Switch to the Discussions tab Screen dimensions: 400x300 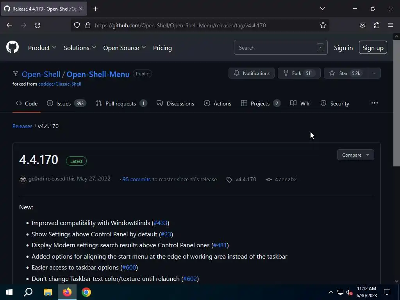pyautogui.click(x=175, y=104)
